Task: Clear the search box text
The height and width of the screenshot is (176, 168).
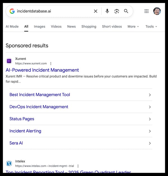Action: coord(95,11)
